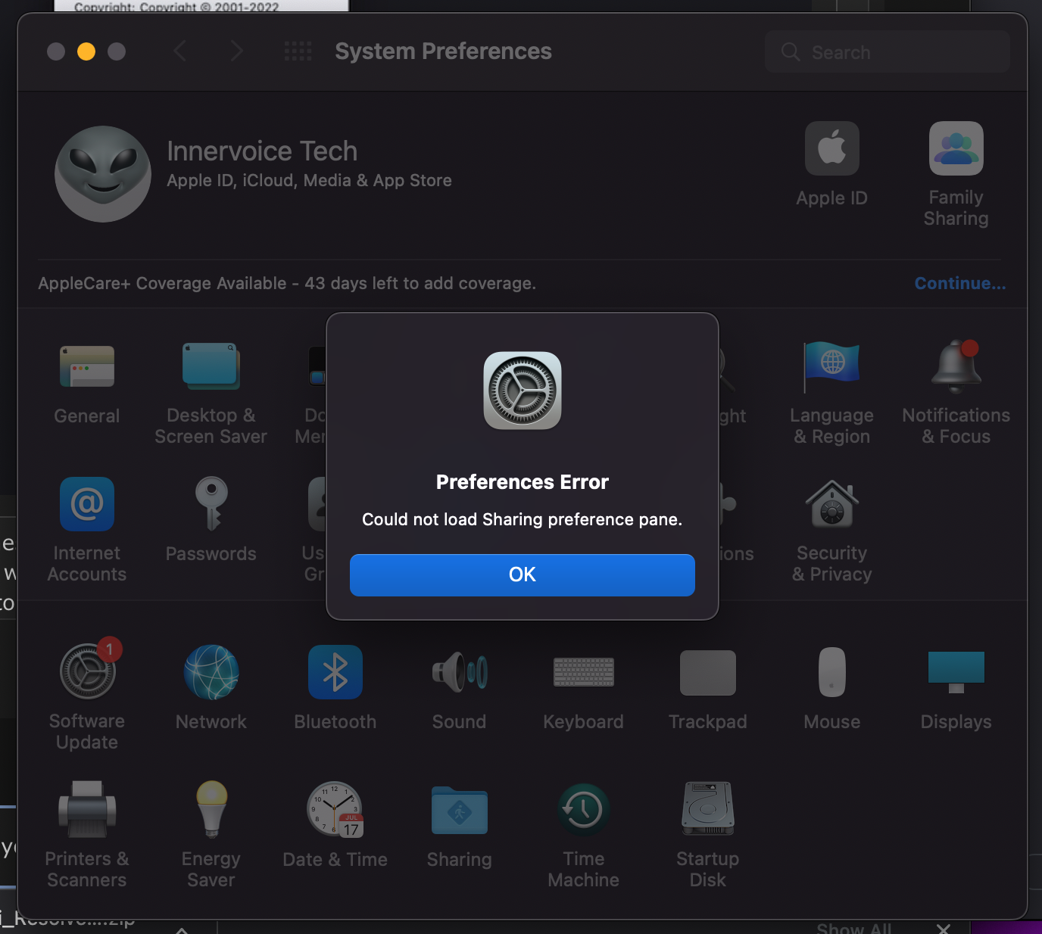This screenshot has height=934, width=1042.
Task: Go forward using the toolbar forward arrow
Action: tap(236, 51)
